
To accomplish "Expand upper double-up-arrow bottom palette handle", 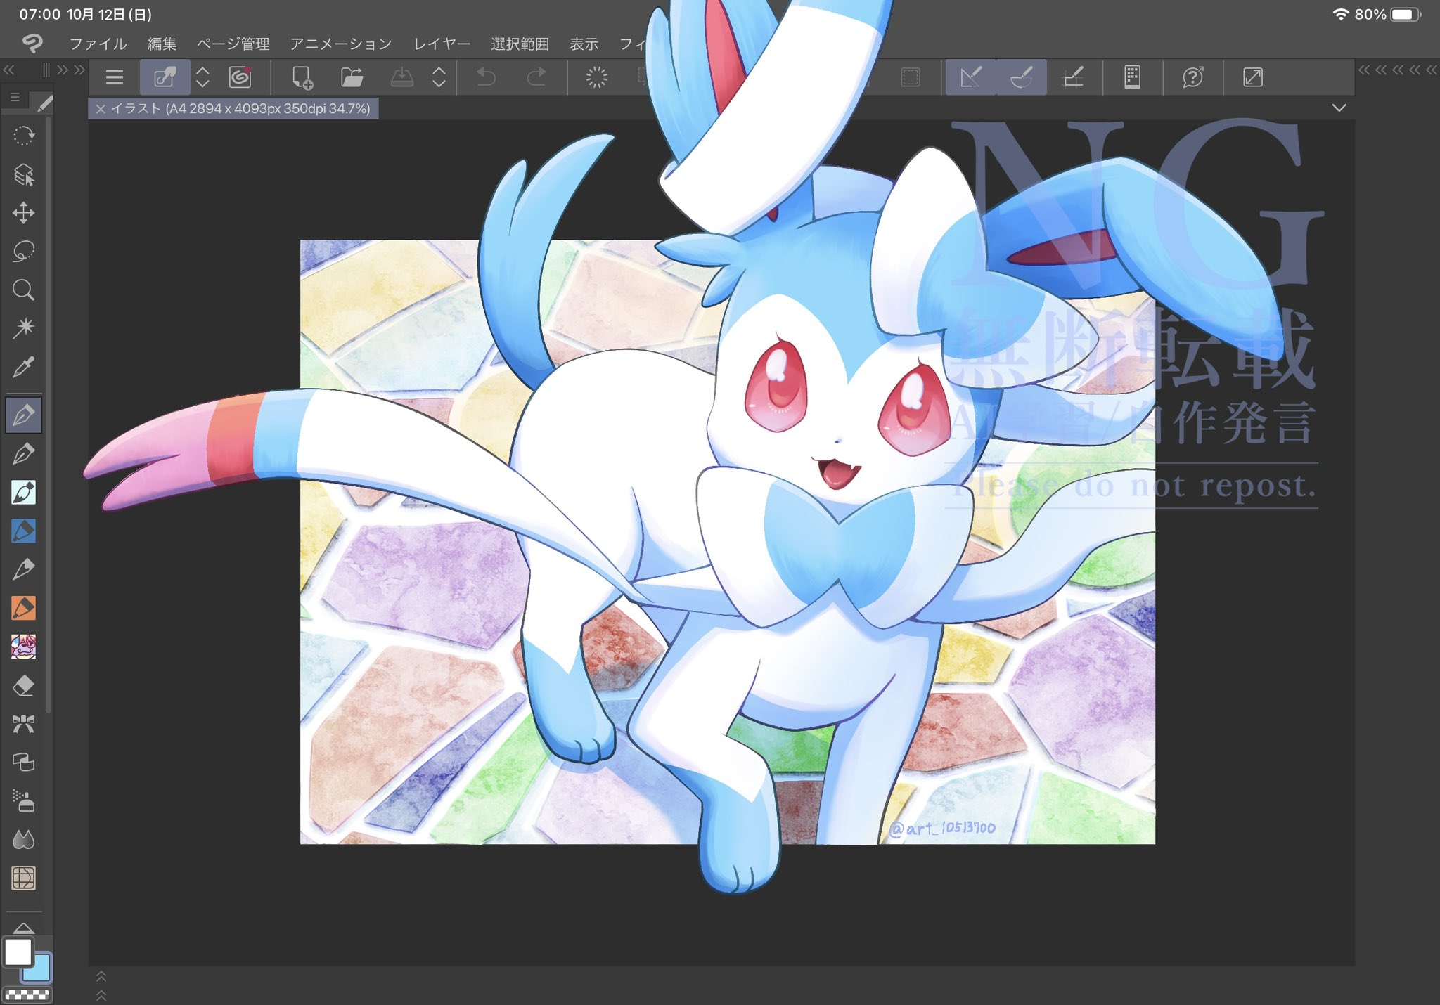I will [x=101, y=976].
